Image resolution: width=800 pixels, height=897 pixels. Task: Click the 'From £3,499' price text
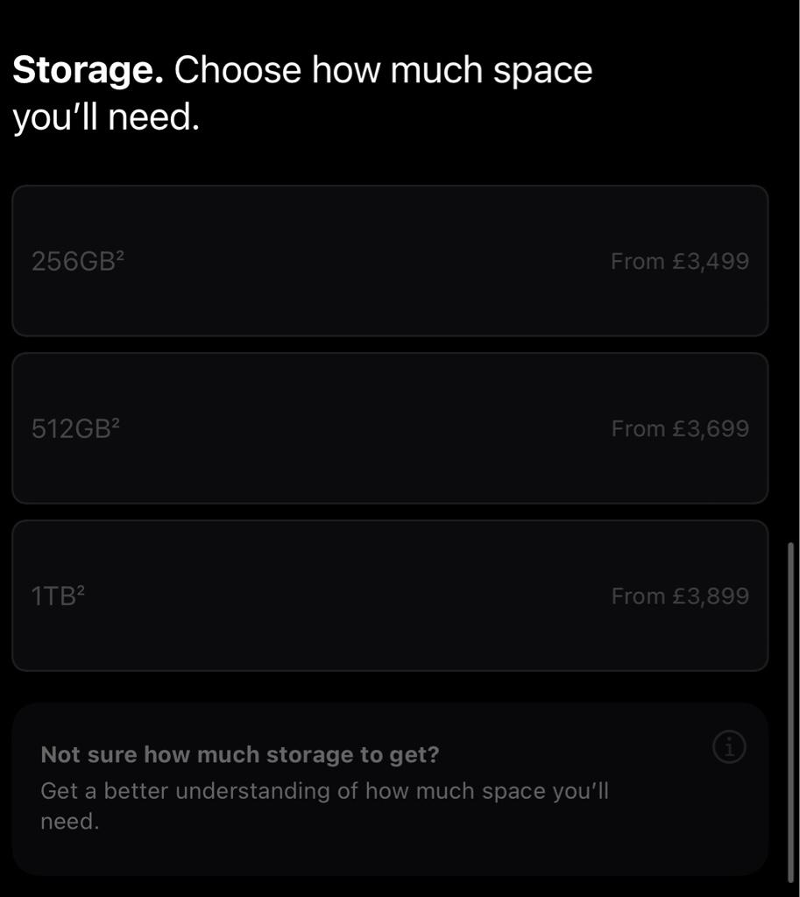pyautogui.click(x=680, y=261)
